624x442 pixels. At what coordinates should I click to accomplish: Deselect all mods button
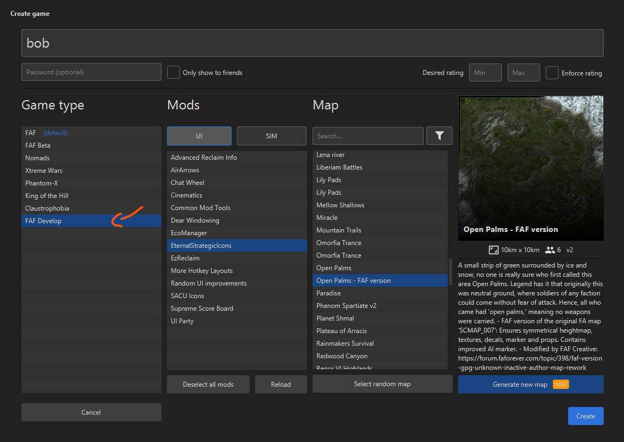tap(208, 385)
